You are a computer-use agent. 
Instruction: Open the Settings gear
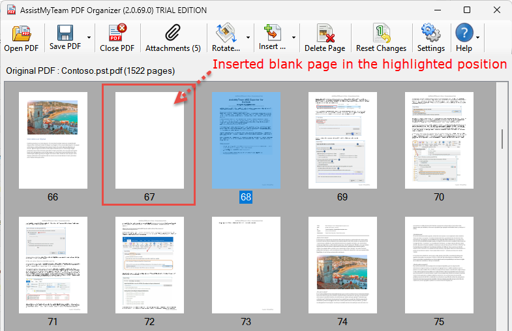pyautogui.click(x=430, y=33)
